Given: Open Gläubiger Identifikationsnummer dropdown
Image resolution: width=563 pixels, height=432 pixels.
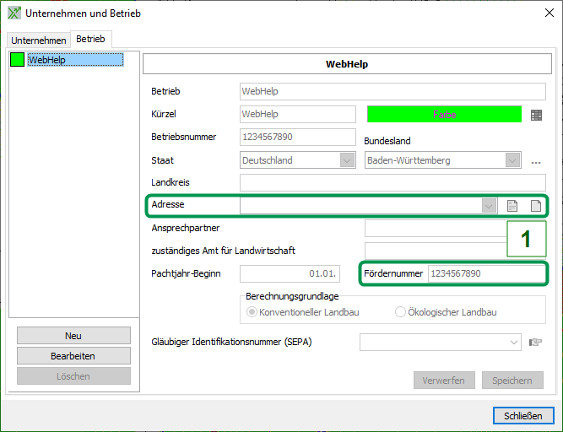Looking at the screenshot, I should coord(514,342).
